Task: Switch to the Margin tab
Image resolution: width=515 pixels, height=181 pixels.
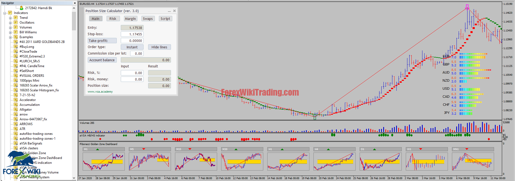Action: 130,19
